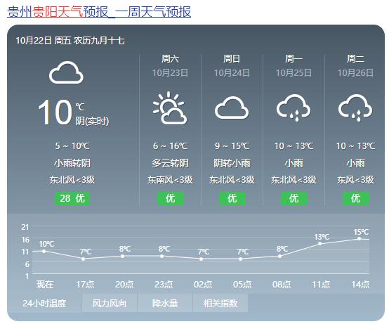Click today's range 5 ~ 10℃
This screenshot has height=324, width=389.
point(72,145)
